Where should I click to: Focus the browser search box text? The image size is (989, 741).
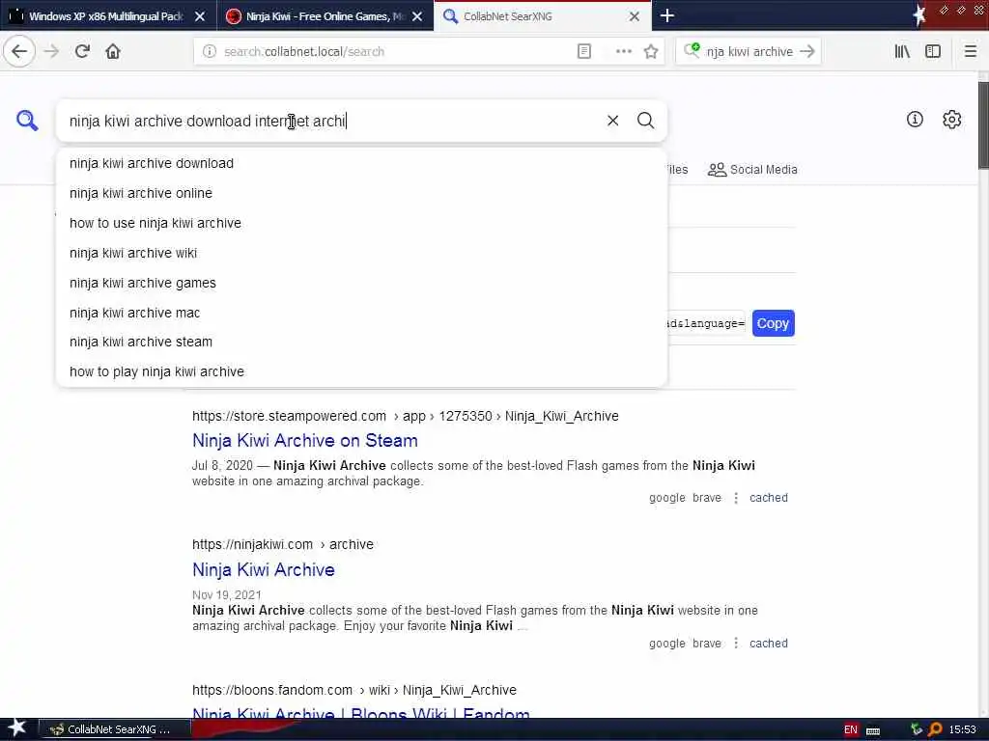(x=749, y=52)
